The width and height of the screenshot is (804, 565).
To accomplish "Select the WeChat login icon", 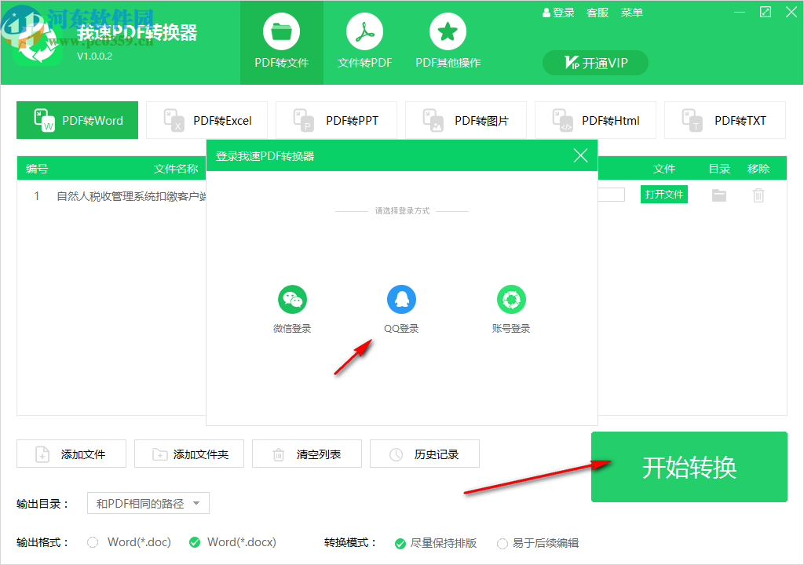I will [292, 299].
